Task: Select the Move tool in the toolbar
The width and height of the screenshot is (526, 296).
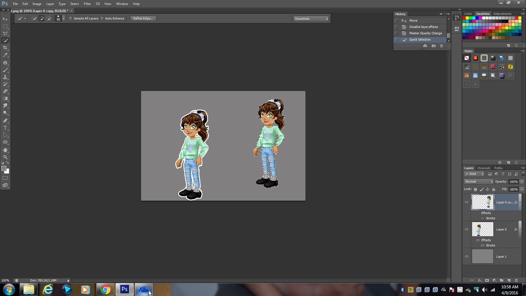Action: pyautogui.click(x=5, y=19)
